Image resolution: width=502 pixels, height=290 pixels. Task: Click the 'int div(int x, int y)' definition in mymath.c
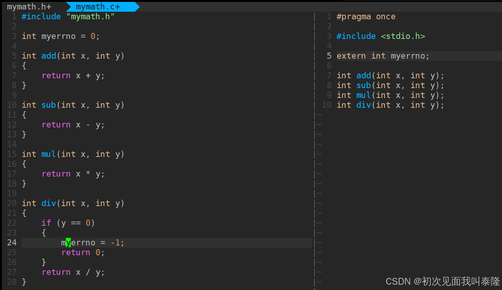[x=73, y=203]
